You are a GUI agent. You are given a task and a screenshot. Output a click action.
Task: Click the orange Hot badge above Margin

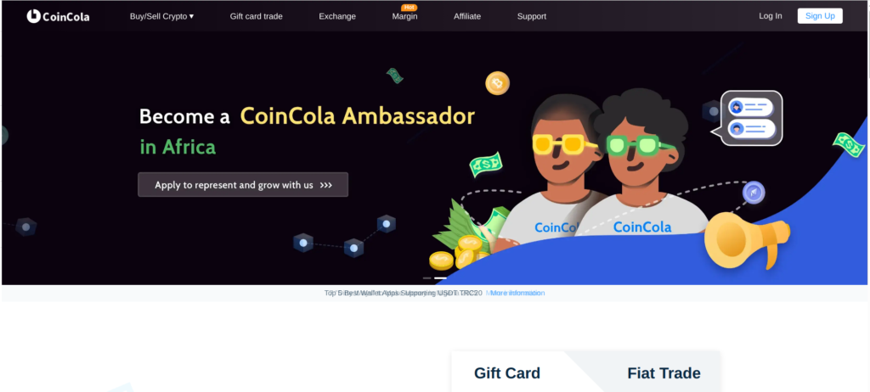tap(409, 8)
